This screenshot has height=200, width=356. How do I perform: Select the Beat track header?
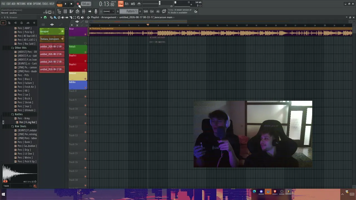click(x=78, y=31)
